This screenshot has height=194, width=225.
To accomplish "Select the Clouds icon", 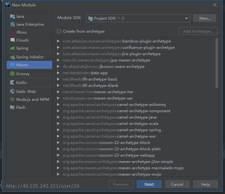I will point(12,40).
